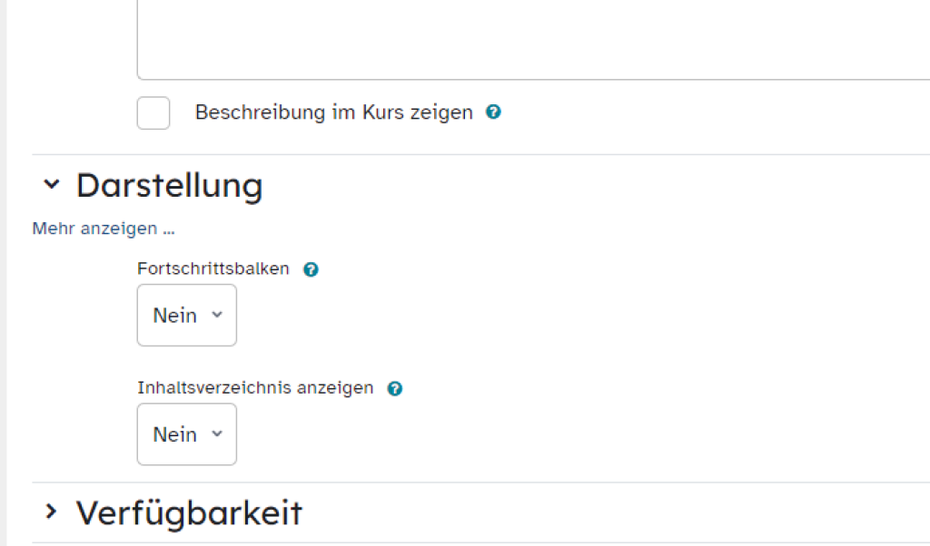Click the Mehr anzeigen link
The width and height of the screenshot is (930, 546).
coord(104,229)
